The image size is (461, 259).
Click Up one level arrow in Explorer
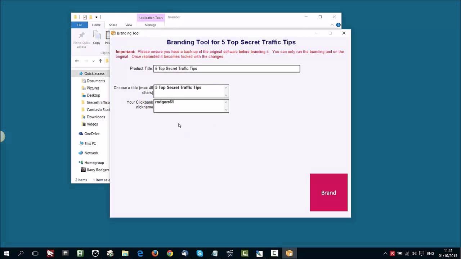click(100, 61)
